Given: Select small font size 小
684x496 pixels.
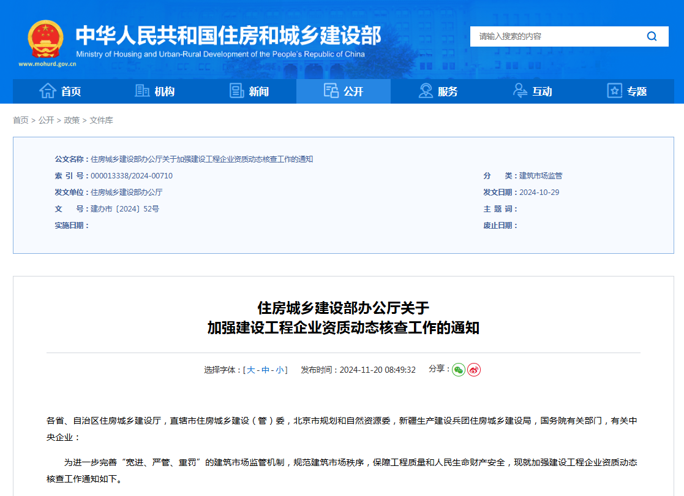Looking at the screenshot, I should click(x=279, y=370).
